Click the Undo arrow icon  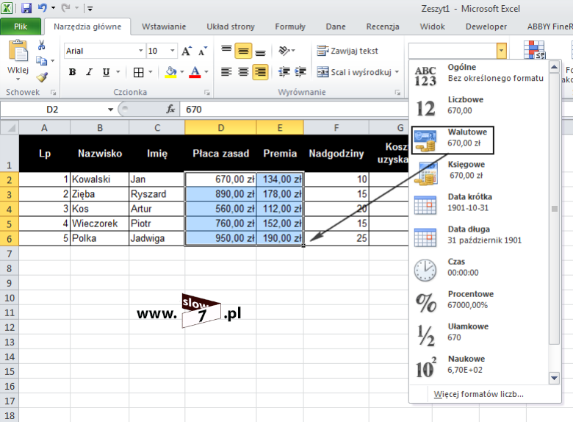click(42, 7)
